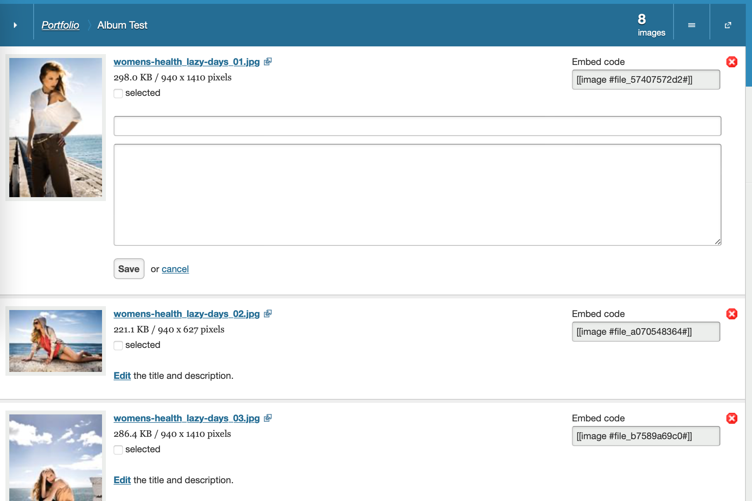
Task: Open the Portfolio breadcrumb link
Action: [x=60, y=25]
